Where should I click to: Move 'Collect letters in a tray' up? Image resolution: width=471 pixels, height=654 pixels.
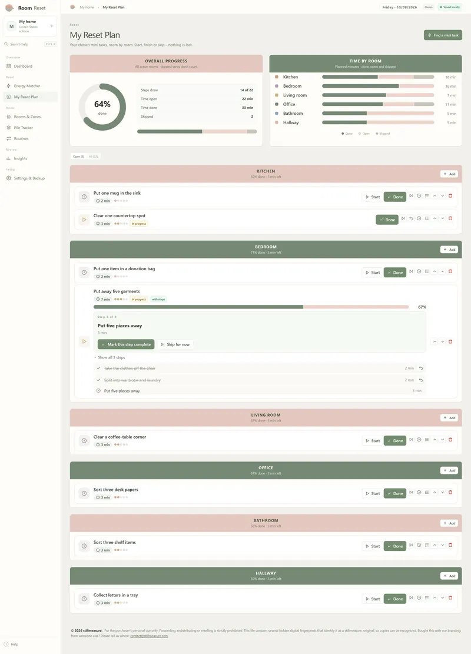pos(434,597)
